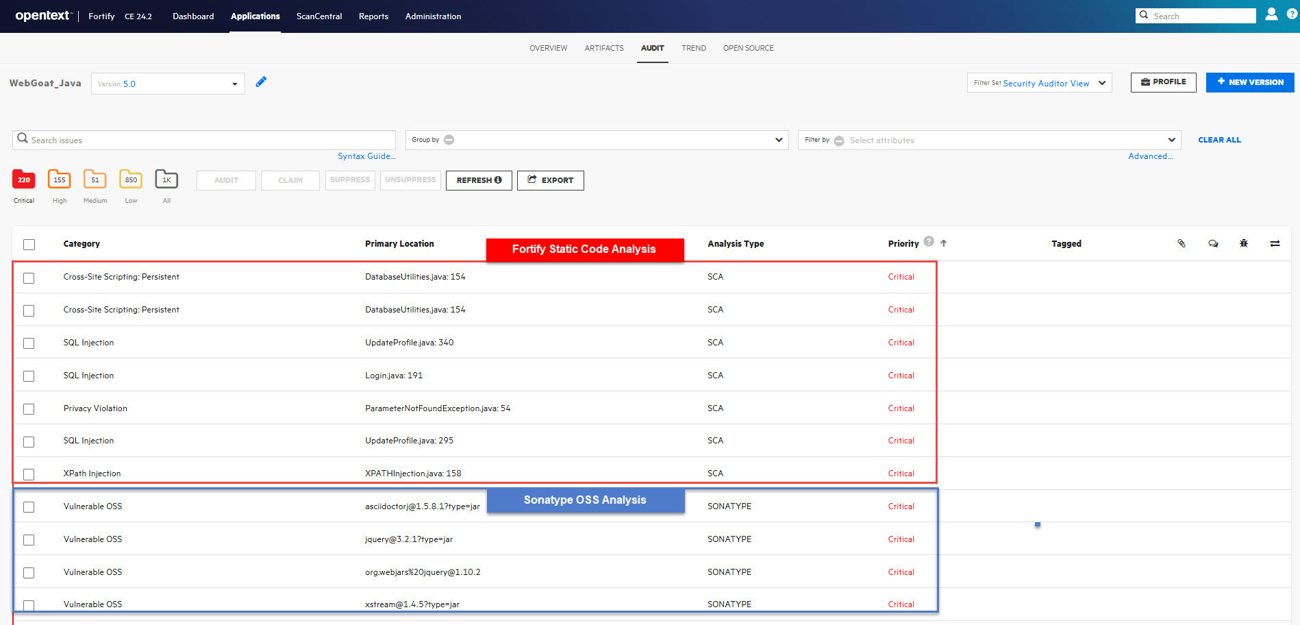The image size is (1300, 625).
Task: Select the XPath Injection issue checkbox
Action: pyautogui.click(x=28, y=474)
